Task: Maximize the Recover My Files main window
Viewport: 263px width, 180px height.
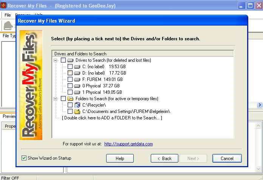Action: click(250, 6)
